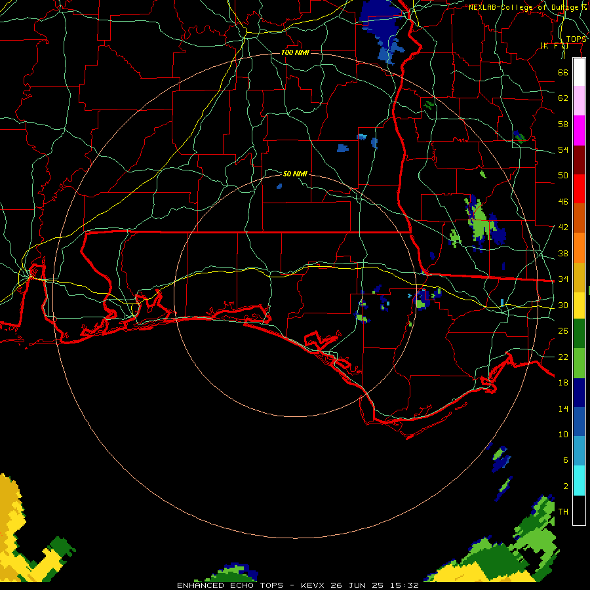
Task: Click the '26 JUN 25' date text
Action: point(357,585)
